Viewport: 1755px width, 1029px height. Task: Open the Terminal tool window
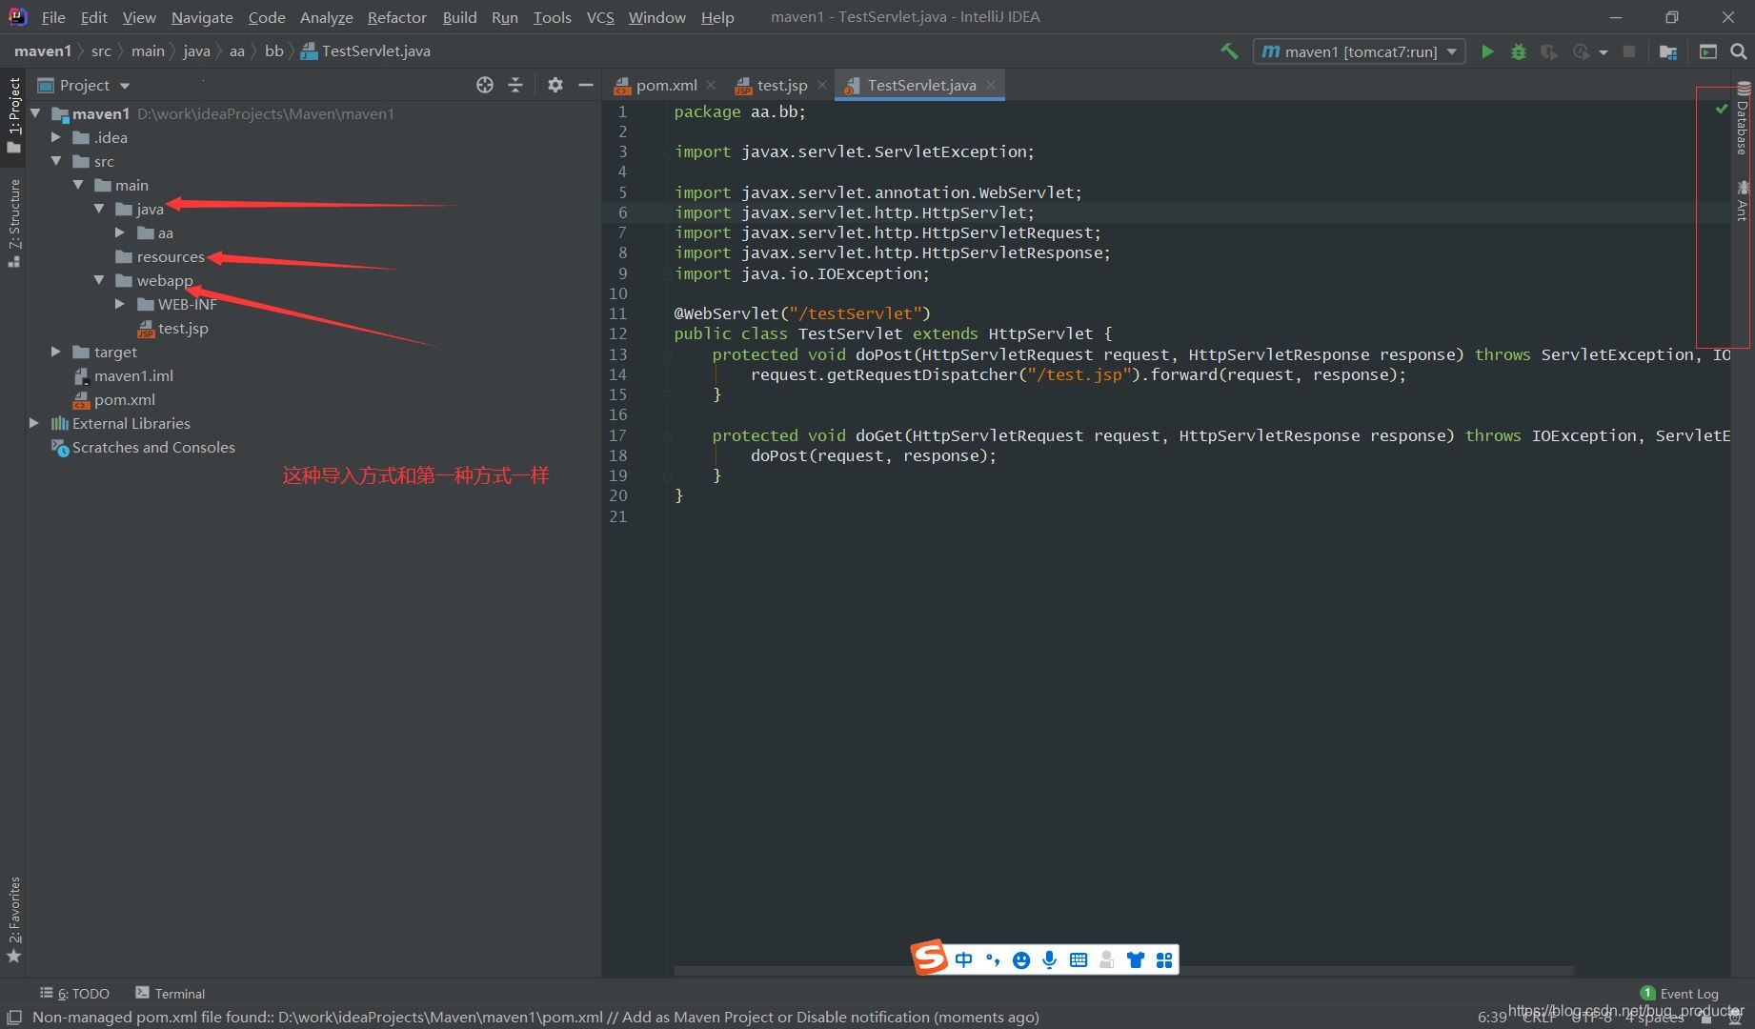tap(171, 993)
